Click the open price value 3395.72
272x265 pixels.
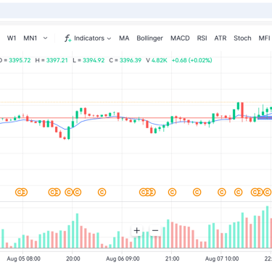[20, 60]
